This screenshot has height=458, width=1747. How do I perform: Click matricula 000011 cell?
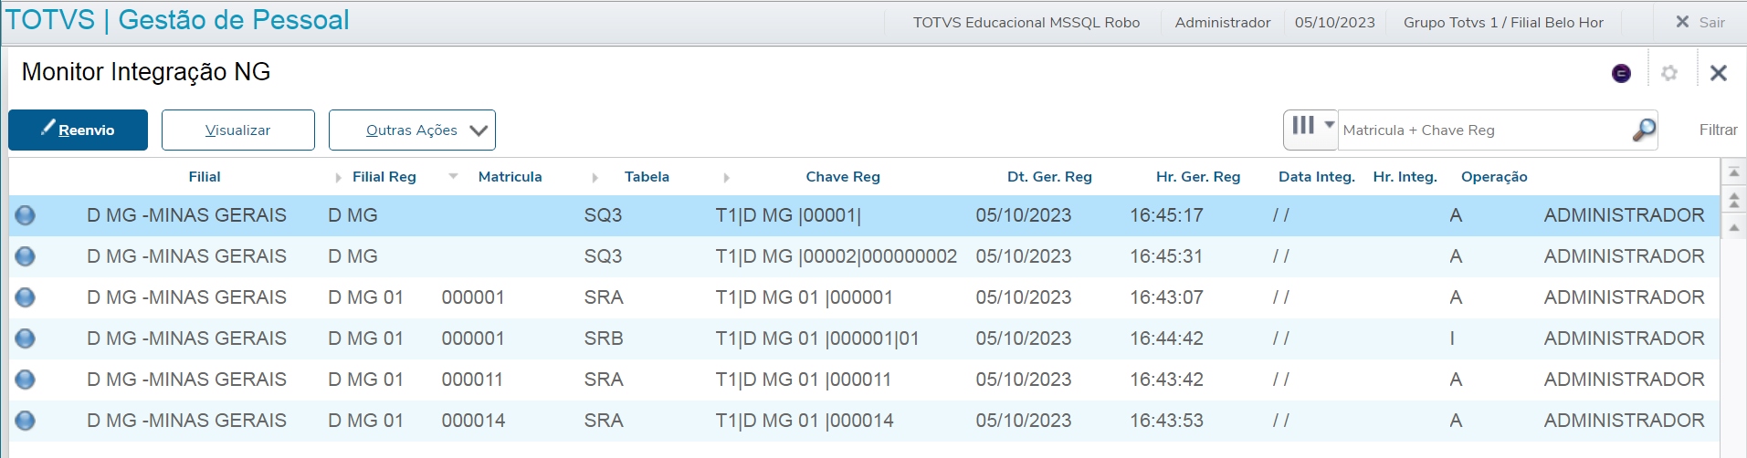point(472,380)
